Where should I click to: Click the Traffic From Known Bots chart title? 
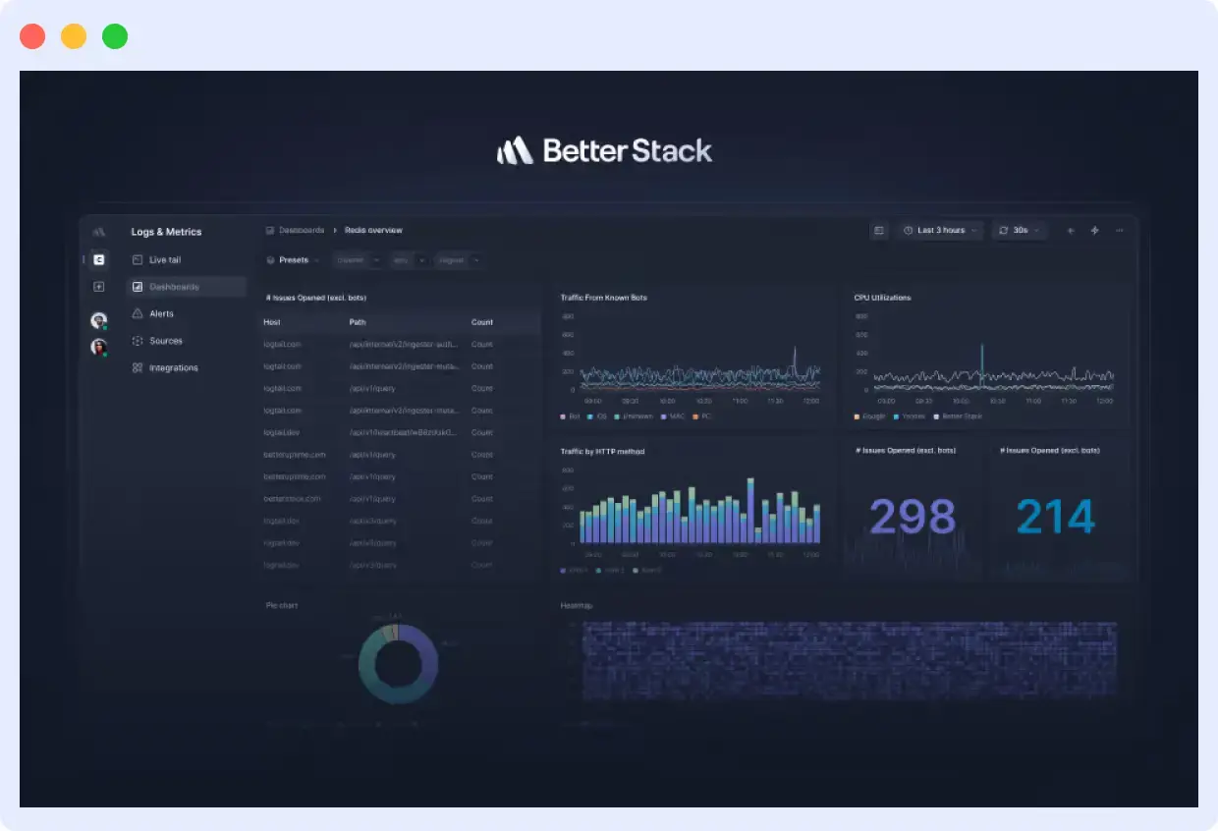603,298
